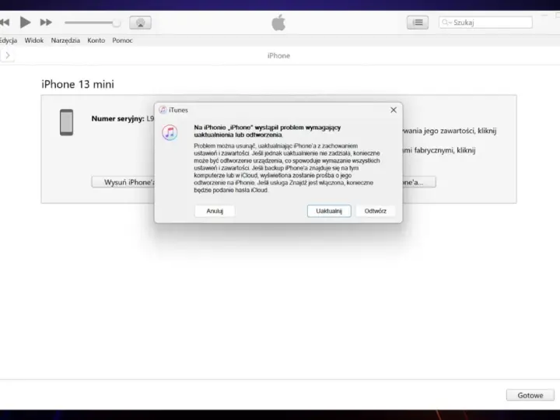Click the iPhone device icon

point(66,123)
